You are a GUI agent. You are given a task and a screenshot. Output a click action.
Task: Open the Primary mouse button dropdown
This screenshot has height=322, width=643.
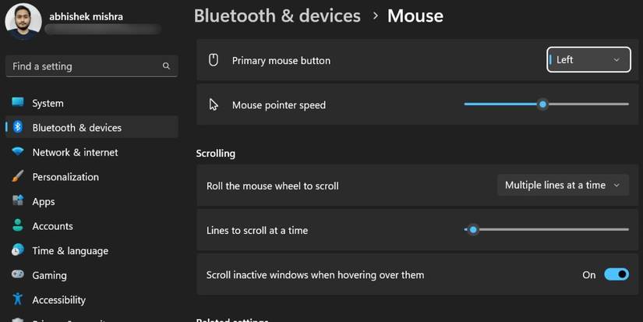[588, 60]
